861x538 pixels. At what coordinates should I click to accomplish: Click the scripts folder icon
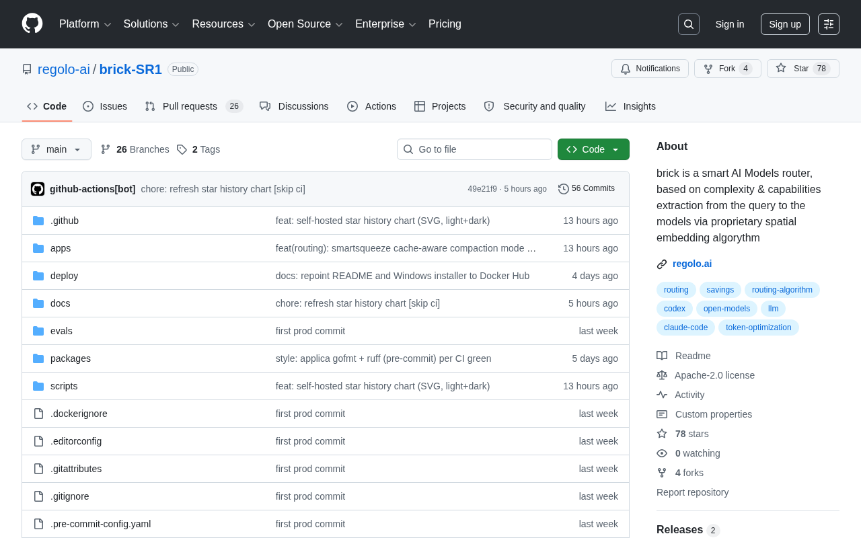38,386
